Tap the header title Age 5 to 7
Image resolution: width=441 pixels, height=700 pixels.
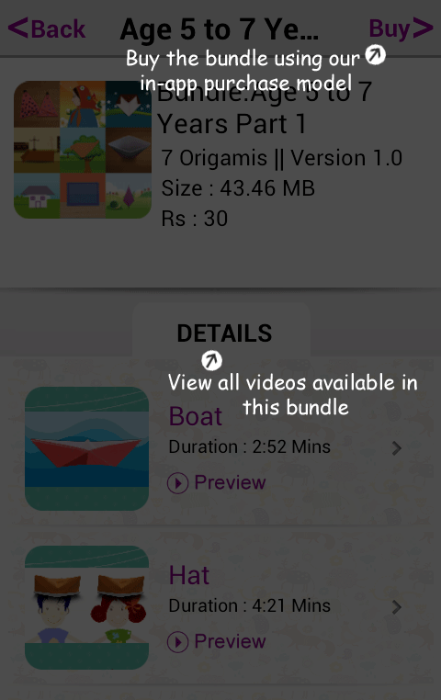click(x=220, y=29)
